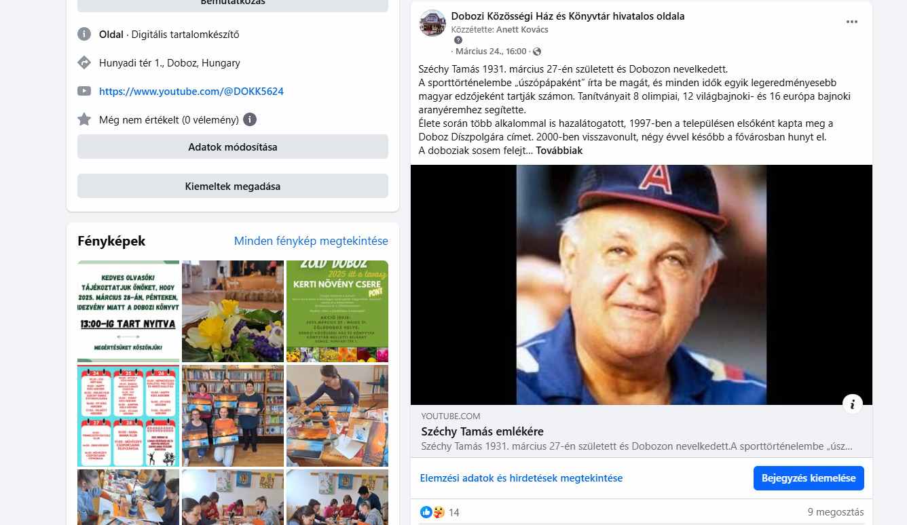Open the Kerti növény csere photo thumbnail
This screenshot has width=907, height=525.
click(x=337, y=311)
